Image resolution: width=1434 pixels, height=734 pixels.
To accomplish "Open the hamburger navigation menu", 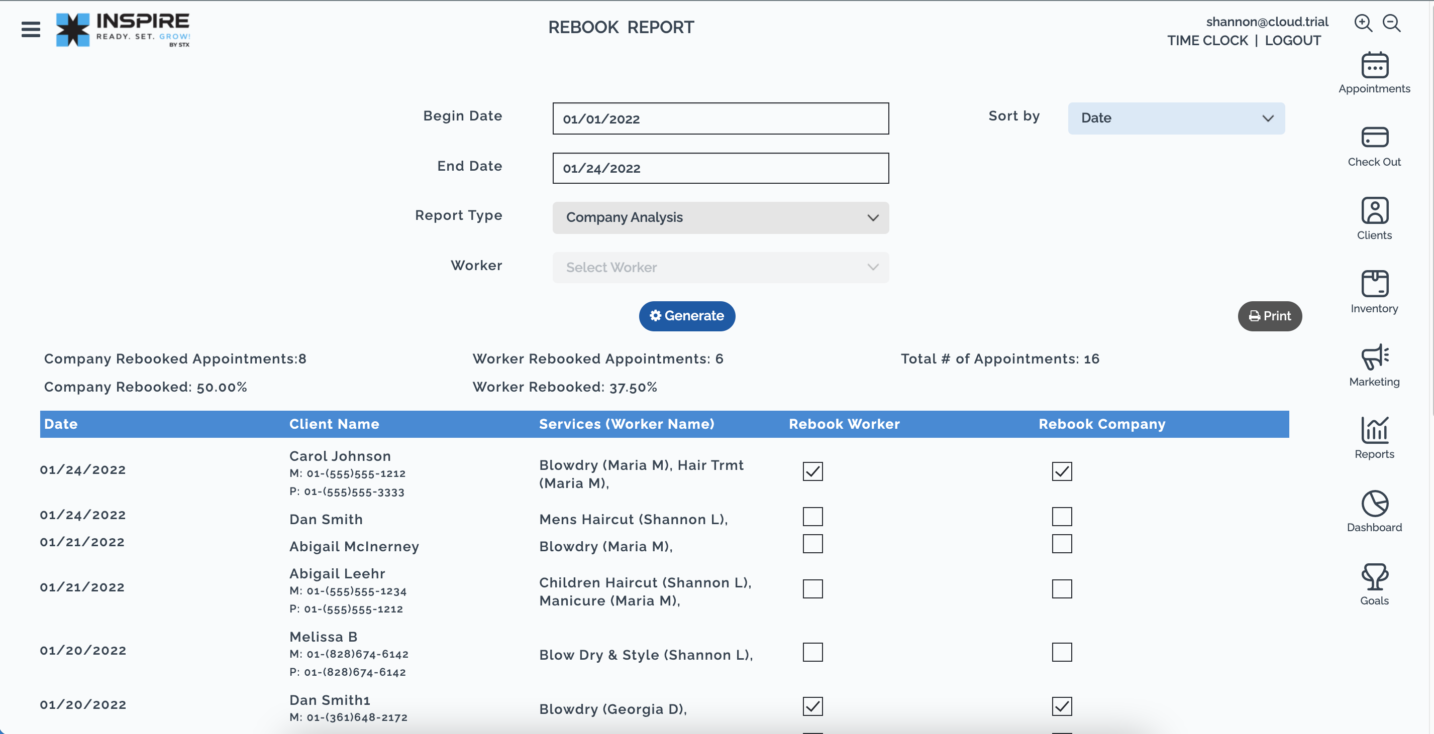I will point(31,29).
